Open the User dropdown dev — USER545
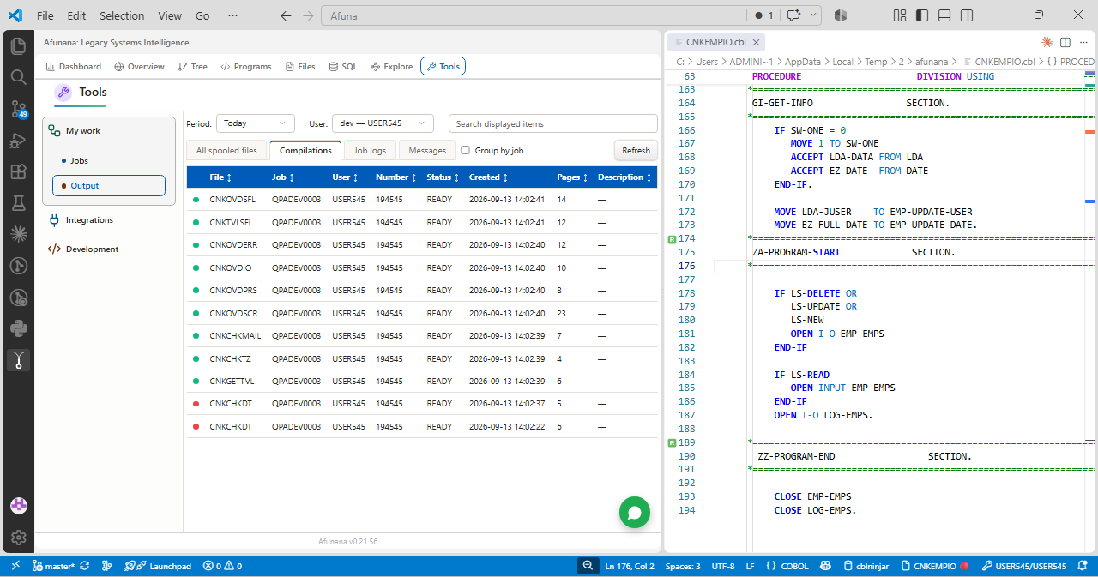 click(x=383, y=123)
